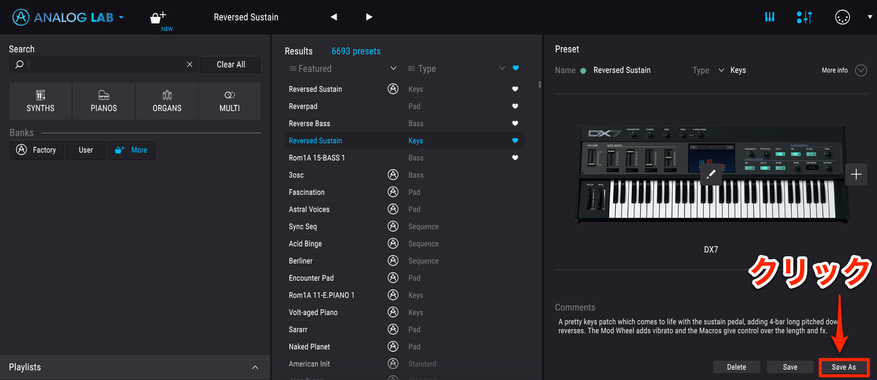Toggle the liked presets filter heart

coord(516,68)
